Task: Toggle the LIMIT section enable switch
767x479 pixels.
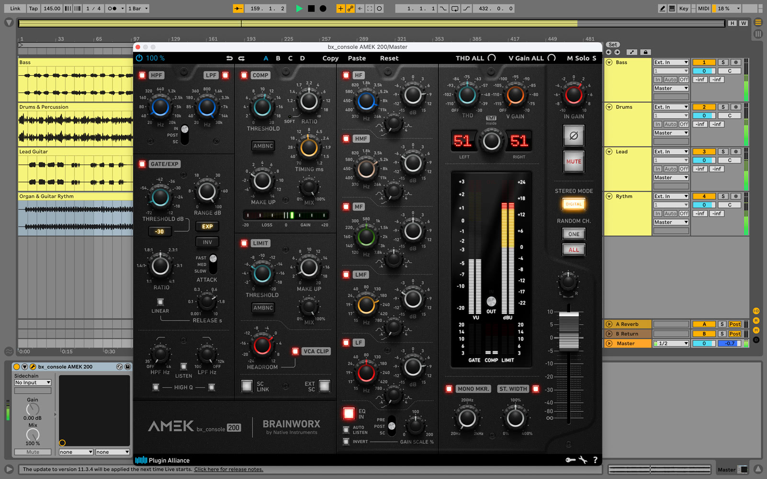Action: tap(244, 243)
